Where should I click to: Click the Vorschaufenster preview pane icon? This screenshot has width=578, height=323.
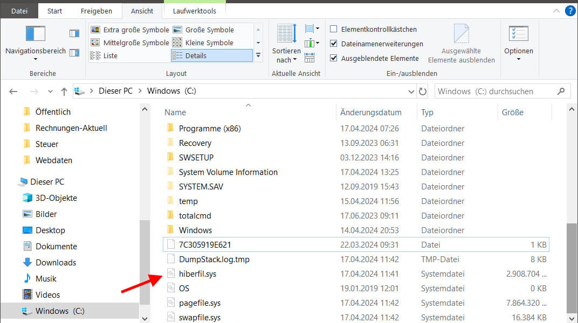(x=74, y=33)
